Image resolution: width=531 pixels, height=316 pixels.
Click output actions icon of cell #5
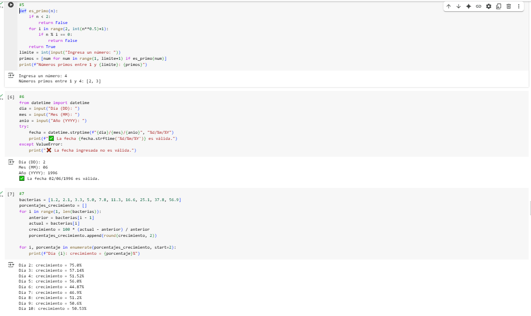pyautogui.click(x=11, y=75)
